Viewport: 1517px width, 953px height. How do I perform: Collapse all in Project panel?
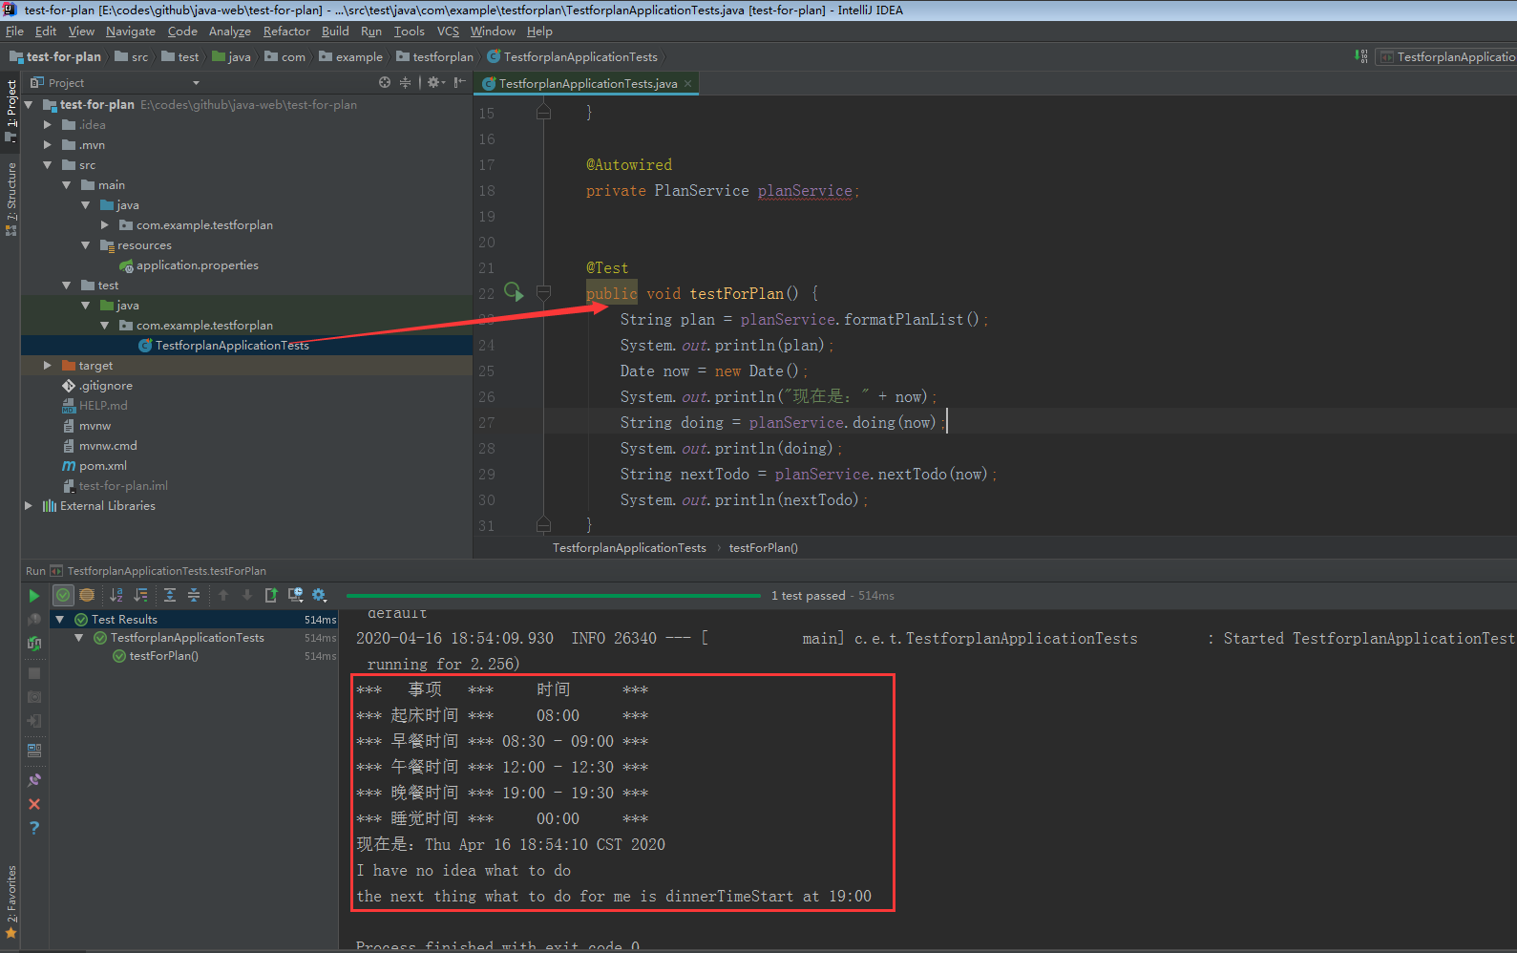[x=406, y=82]
